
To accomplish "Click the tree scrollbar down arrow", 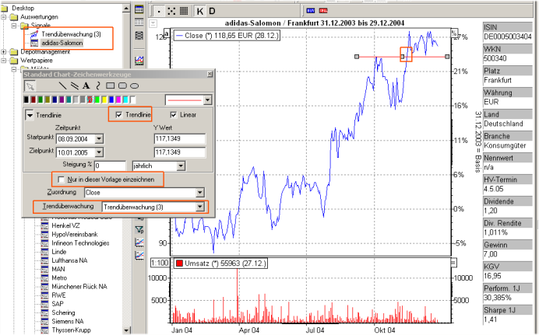I will pyautogui.click(x=126, y=330).
